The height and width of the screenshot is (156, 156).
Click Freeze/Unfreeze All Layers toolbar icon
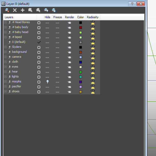[54, 10]
